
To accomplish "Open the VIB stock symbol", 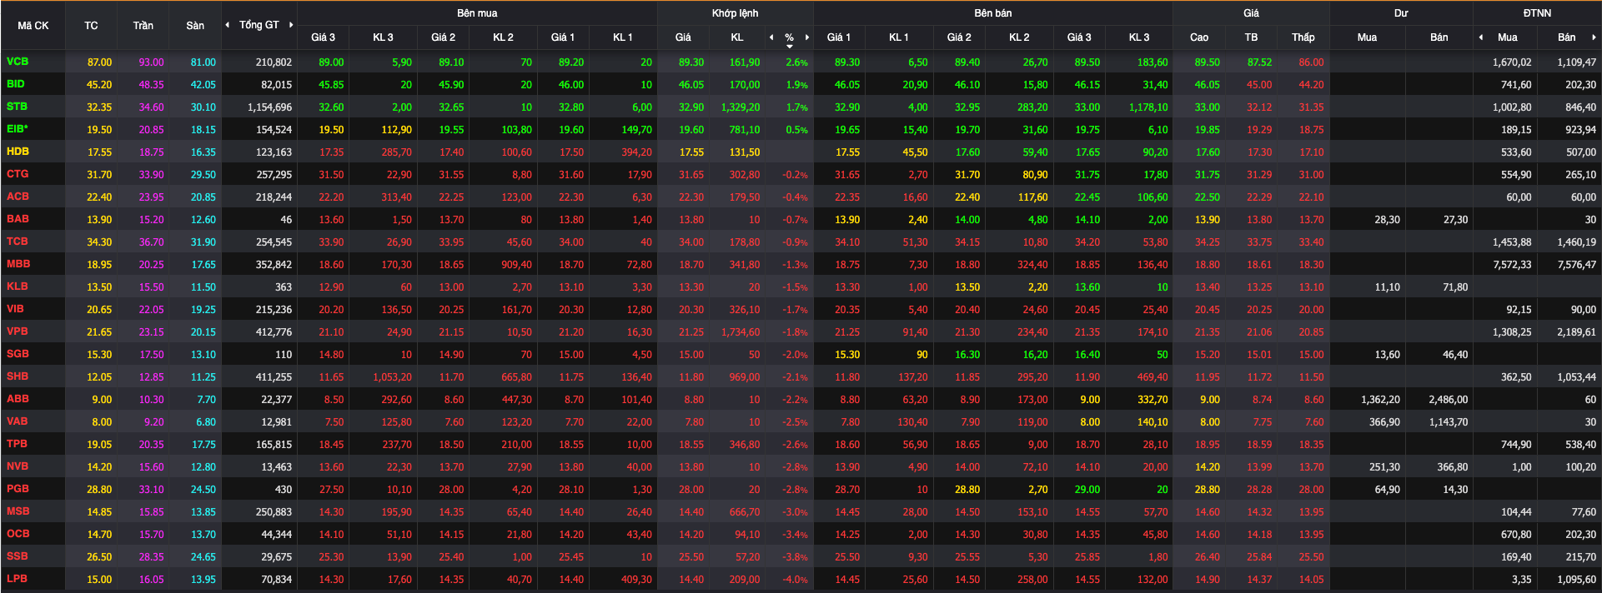I will click(15, 309).
